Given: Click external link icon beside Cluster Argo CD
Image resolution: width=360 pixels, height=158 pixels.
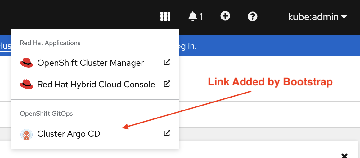Looking at the screenshot, I should [x=167, y=133].
